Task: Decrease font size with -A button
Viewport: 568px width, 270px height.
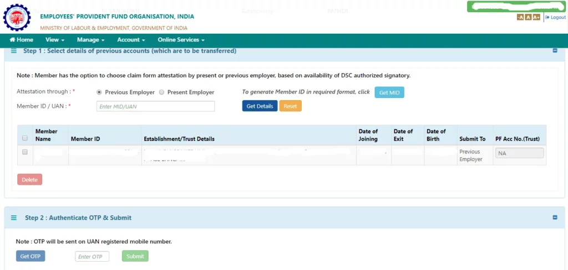Action: 520,18
